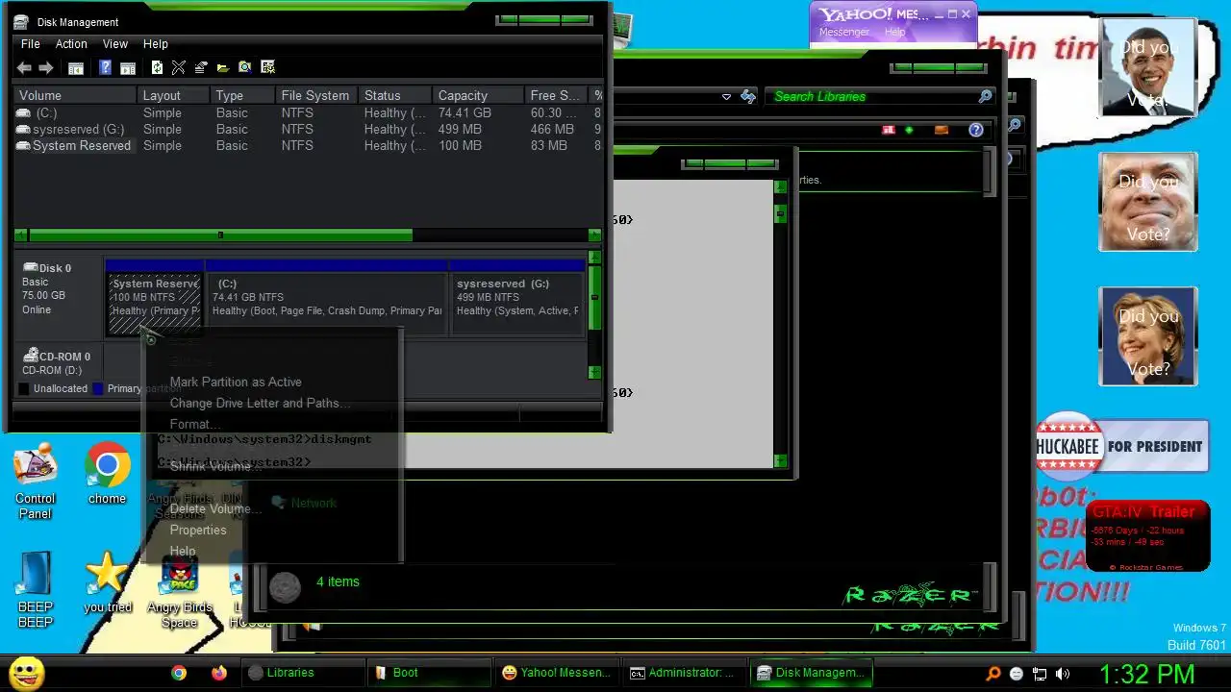Expand the Libraries address bar dropdown arrow

point(726,96)
